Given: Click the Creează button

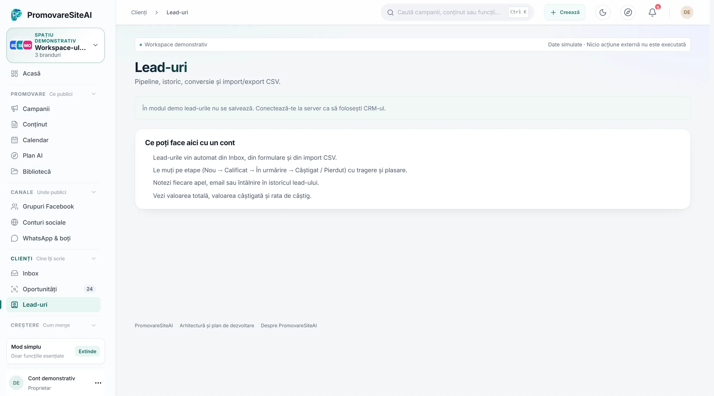Looking at the screenshot, I should [x=565, y=12].
